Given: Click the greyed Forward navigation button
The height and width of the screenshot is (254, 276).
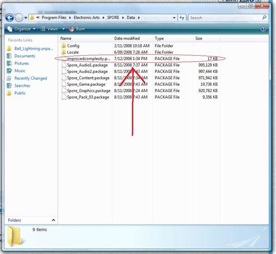Looking at the screenshot, I should [x=19, y=18].
